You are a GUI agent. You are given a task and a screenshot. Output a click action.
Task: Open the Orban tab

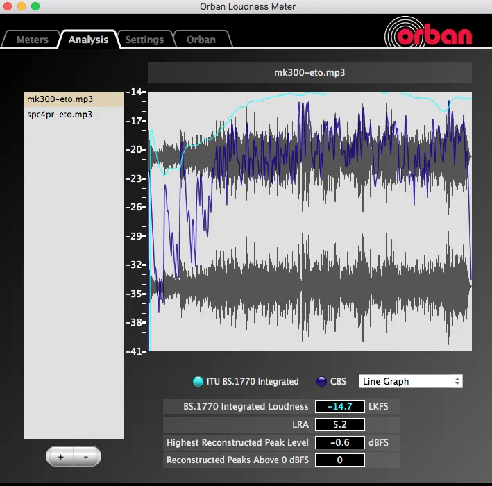(201, 40)
